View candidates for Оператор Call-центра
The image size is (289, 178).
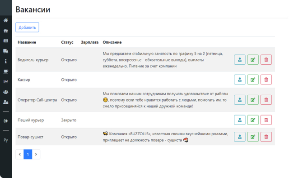[240, 100]
